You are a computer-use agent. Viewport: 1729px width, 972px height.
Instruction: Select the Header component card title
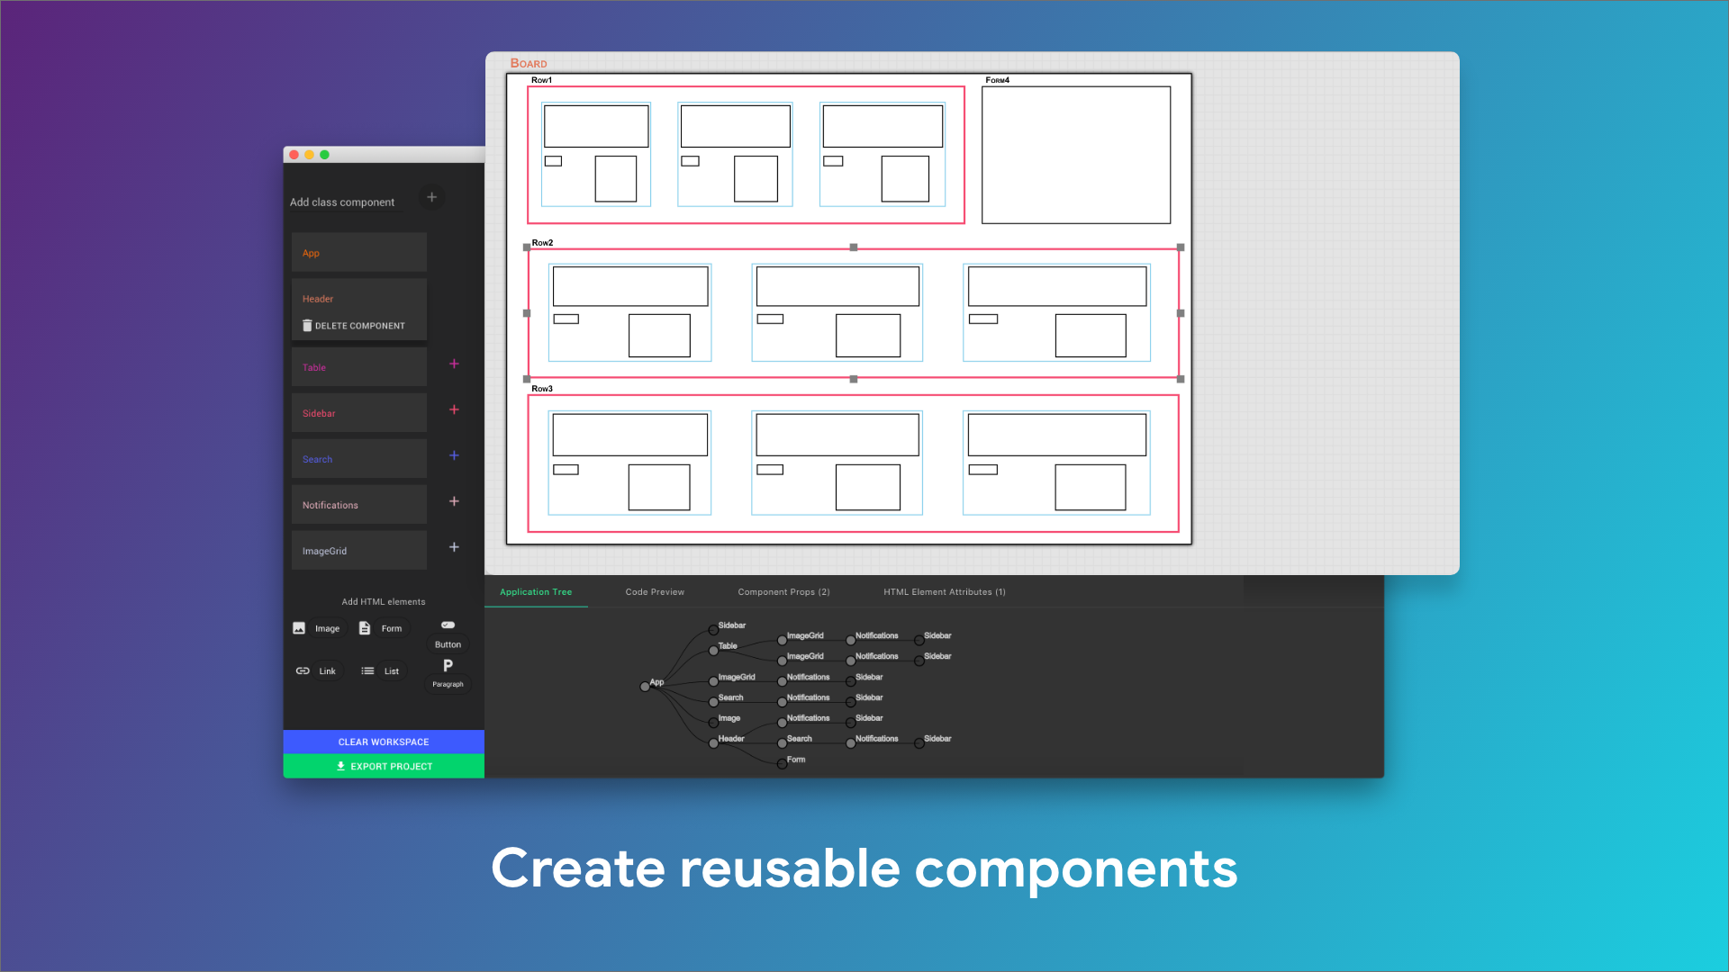[318, 299]
